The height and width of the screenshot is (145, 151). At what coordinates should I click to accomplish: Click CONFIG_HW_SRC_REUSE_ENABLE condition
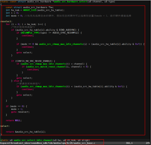click(x=34, y=61)
